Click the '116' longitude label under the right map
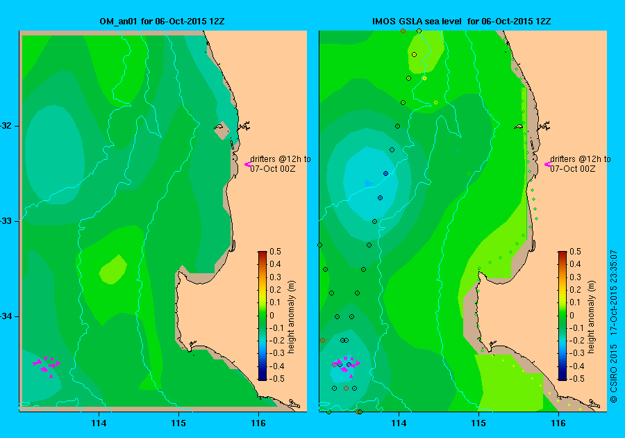The width and height of the screenshot is (625, 438). 558,423
